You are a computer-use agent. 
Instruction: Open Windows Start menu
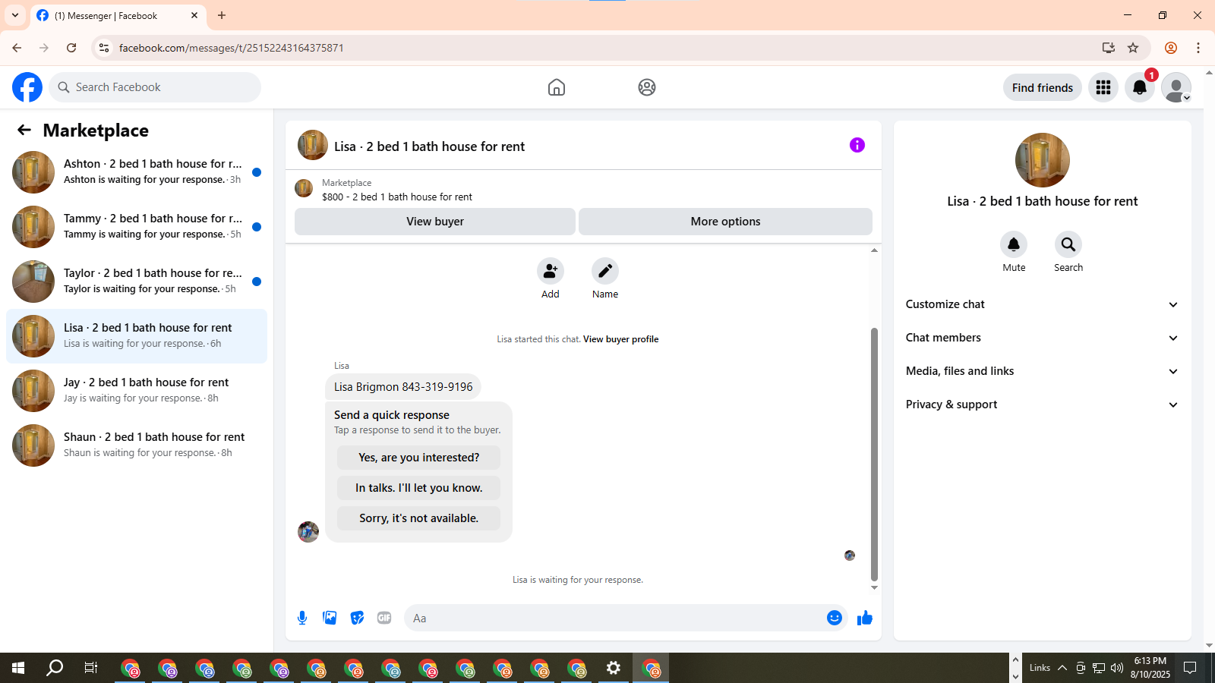[x=18, y=668]
